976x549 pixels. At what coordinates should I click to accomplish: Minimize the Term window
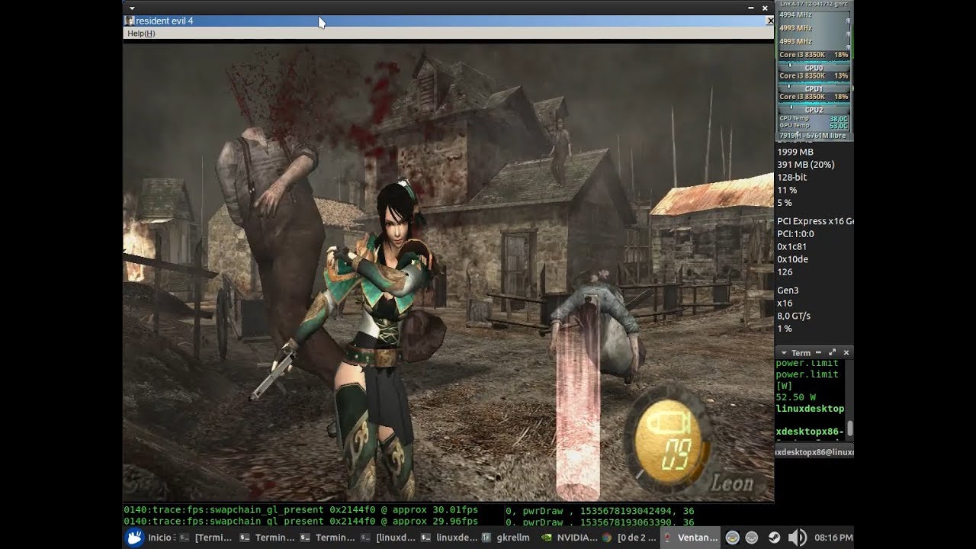coord(818,353)
